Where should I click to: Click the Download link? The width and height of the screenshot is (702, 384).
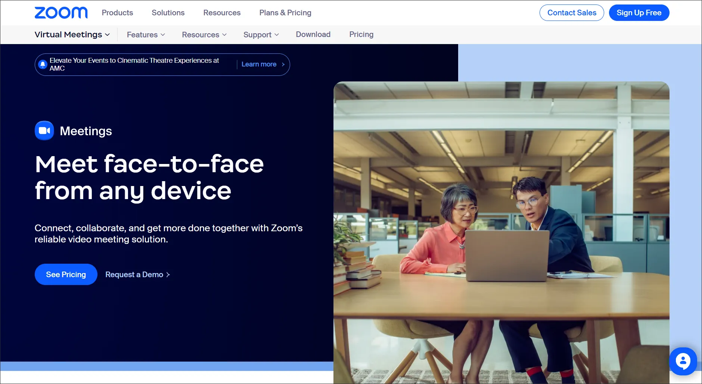point(313,34)
